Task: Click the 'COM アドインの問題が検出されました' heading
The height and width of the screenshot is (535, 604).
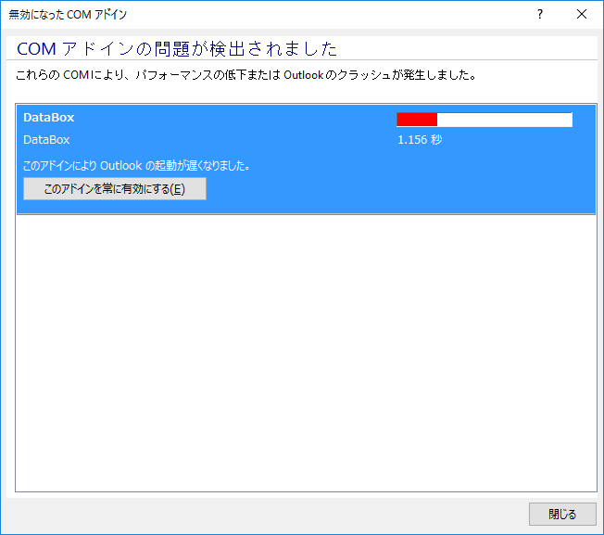Action: tap(177, 49)
